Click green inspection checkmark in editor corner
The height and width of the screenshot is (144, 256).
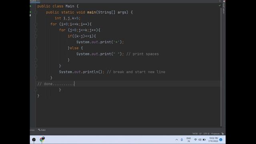(x=220, y=5)
